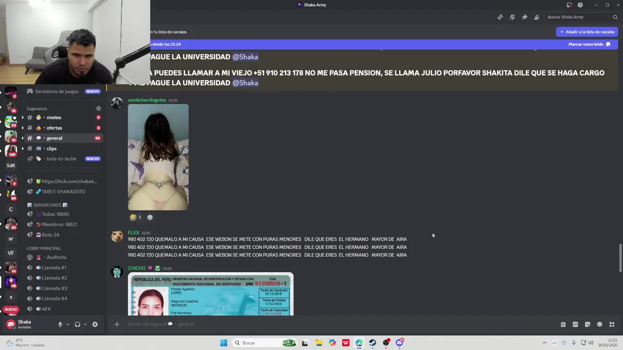Open the ofertas channel
The image size is (623, 350).
[x=63, y=128]
